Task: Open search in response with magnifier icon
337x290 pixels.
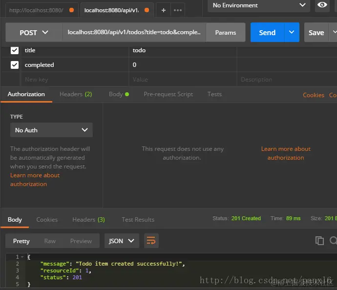Action: click(334, 241)
